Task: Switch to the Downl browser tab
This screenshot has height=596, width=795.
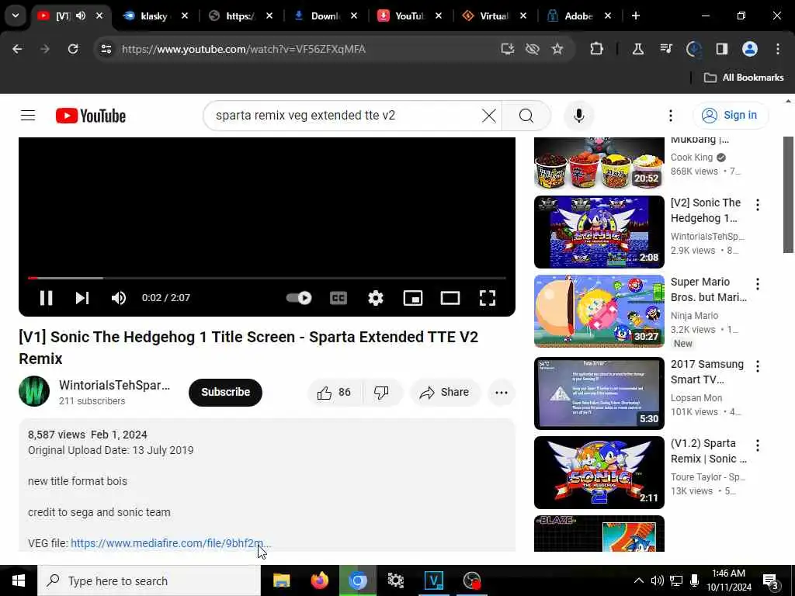Action: click(325, 16)
